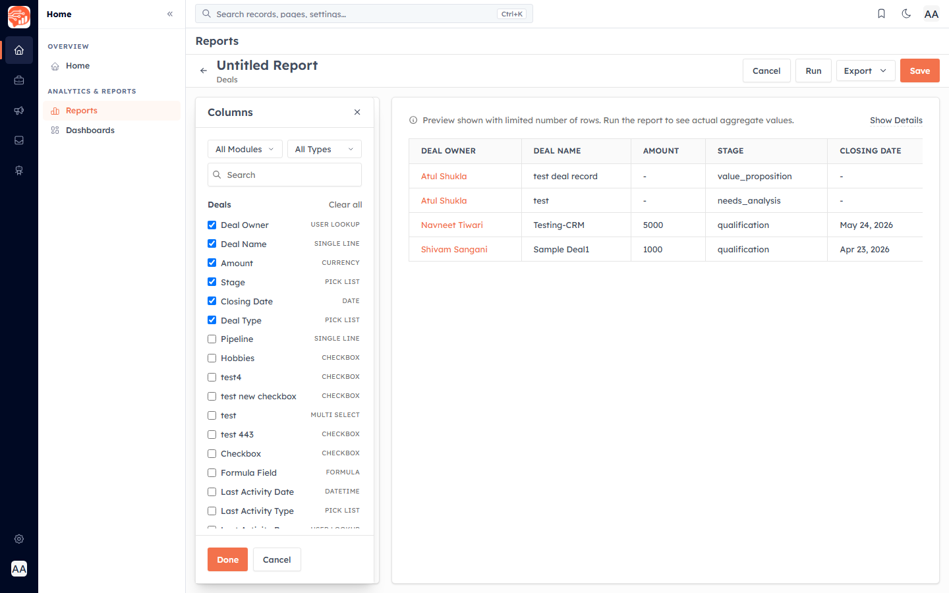The height and width of the screenshot is (593, 949).
Task: Uncheck the Closing Date column
Action: tap(212, 301)
